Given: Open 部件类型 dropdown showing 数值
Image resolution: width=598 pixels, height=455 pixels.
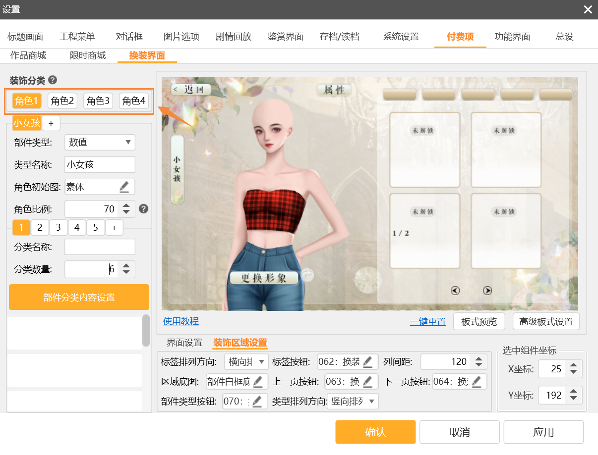Looking at the screenshot, I should pyautogui.click(x=100, y=142).
